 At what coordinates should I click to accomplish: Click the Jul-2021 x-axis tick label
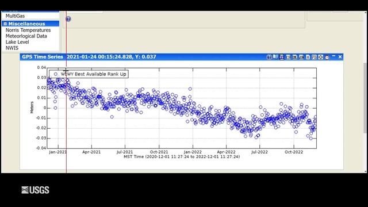[125, 152]
